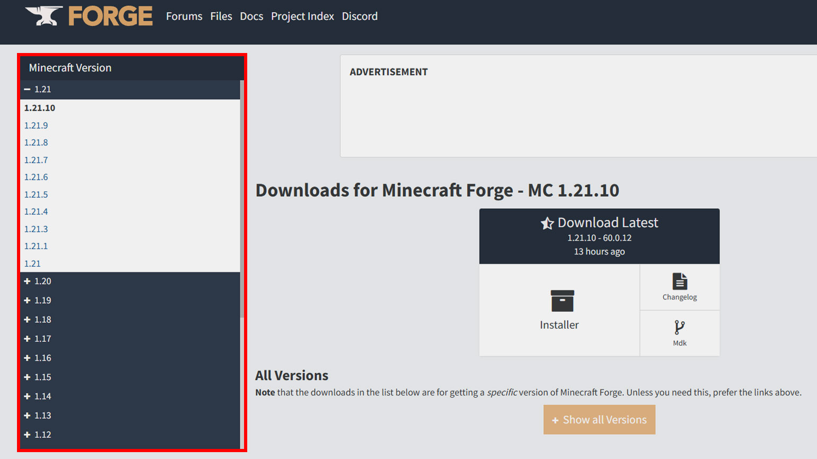The image size is (817, 459).
Task: Select Minecraft version 1.21.9
Action: [x=36, y=126]
